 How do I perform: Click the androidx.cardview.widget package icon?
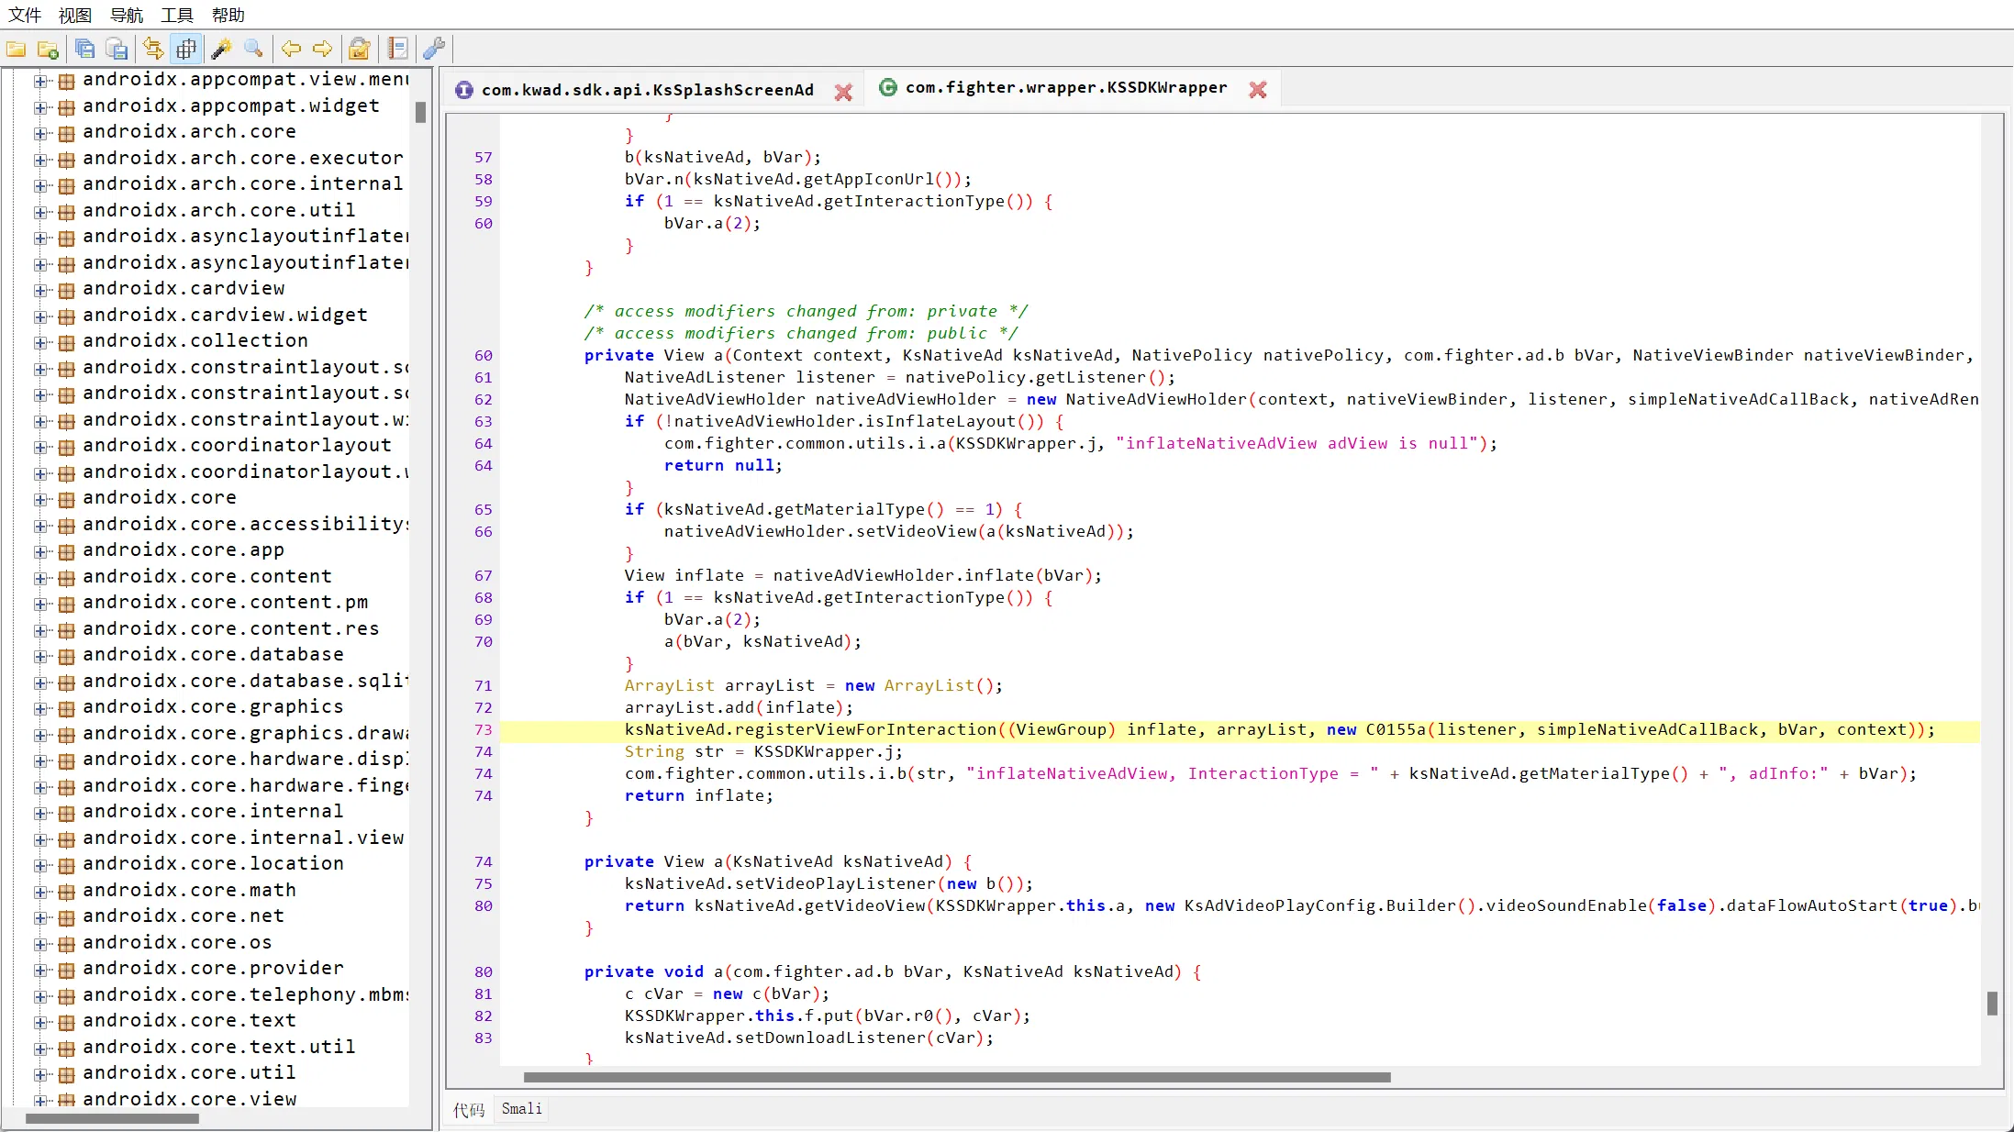[66, 316]
